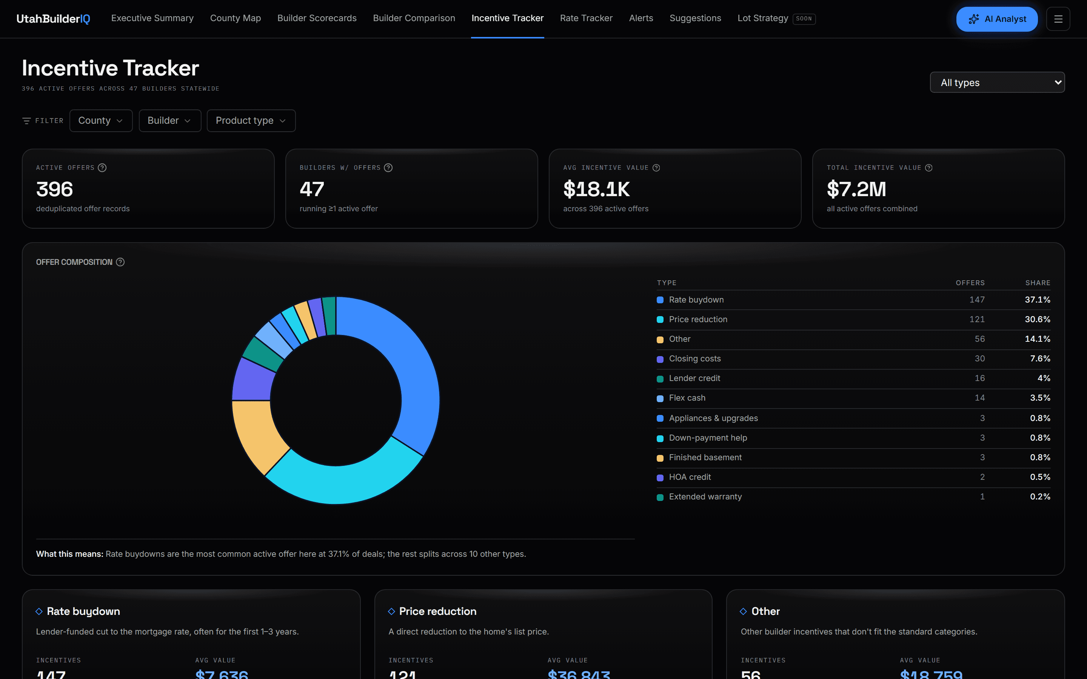Expand the All types dropdown
The width and height of the screenshot is (1087, 679).
click(x=997, y=83)
